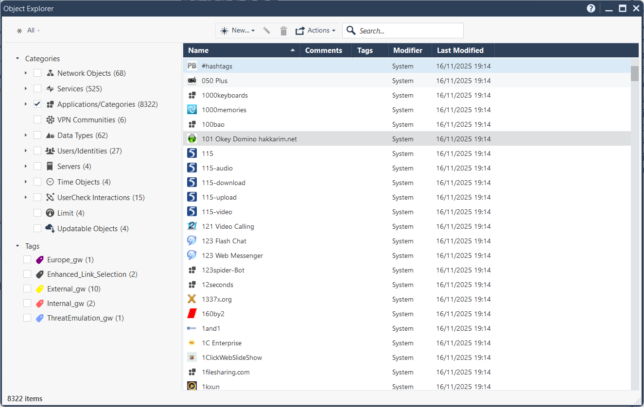The height and width of the screenshot is (407, 644).
Task: Enable the Network Objects checkbox
Action: click(x=37, y=73)
